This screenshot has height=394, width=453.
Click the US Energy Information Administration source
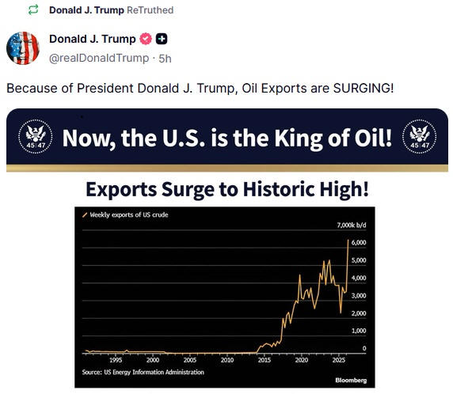tap(143, 372)
